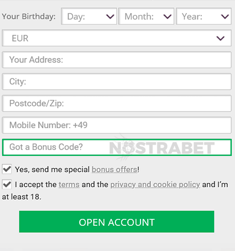The image size is (235, 251).
Task: Uncheck the special bonus offers checkbox
Action: tap(7, 169)
